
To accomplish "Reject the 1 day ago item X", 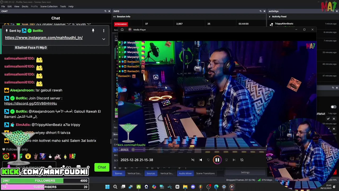I will [334, 119].
